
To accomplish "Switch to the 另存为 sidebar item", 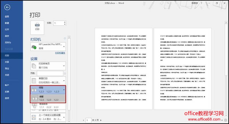I will click(8, 42).
